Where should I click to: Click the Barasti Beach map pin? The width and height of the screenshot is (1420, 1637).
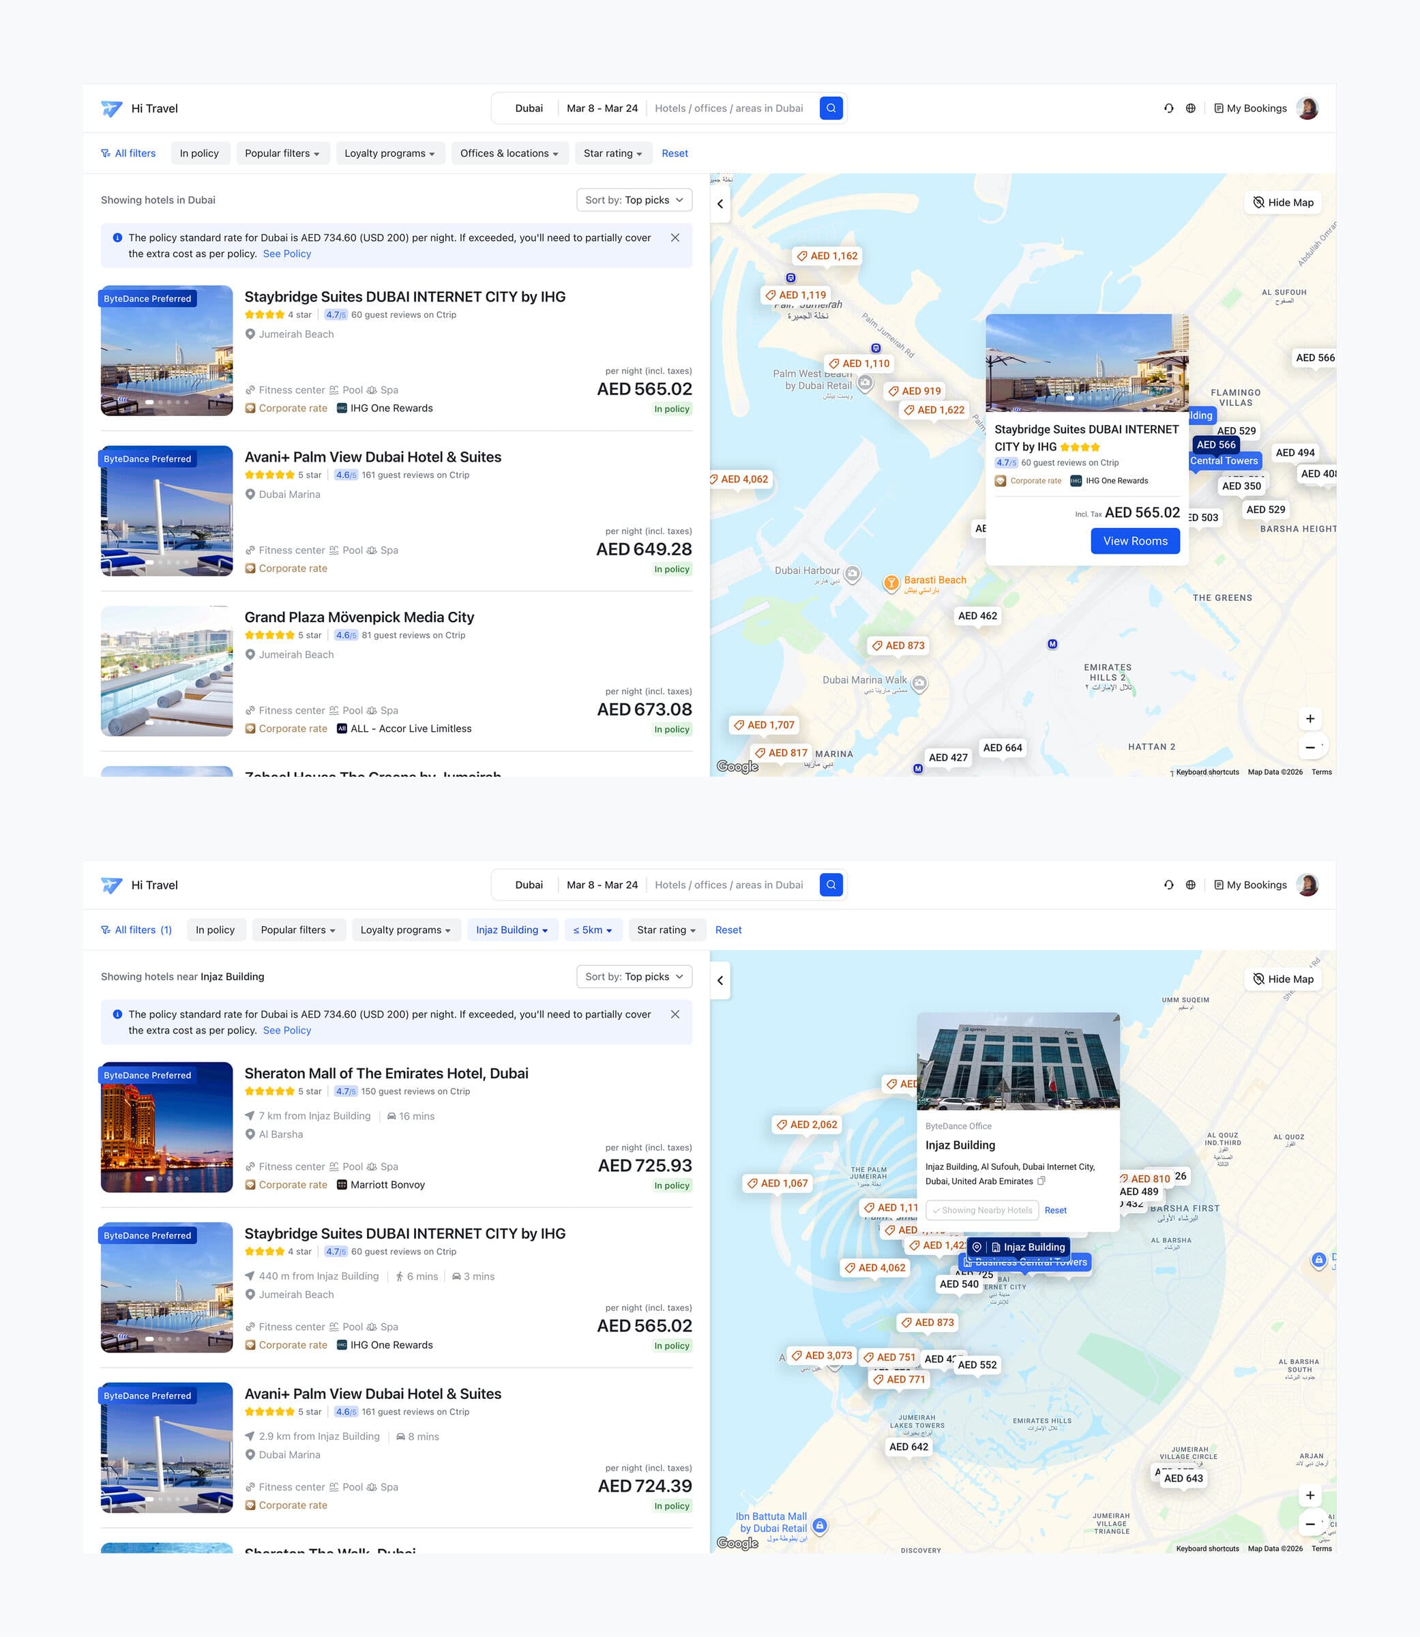coord(891,583)
